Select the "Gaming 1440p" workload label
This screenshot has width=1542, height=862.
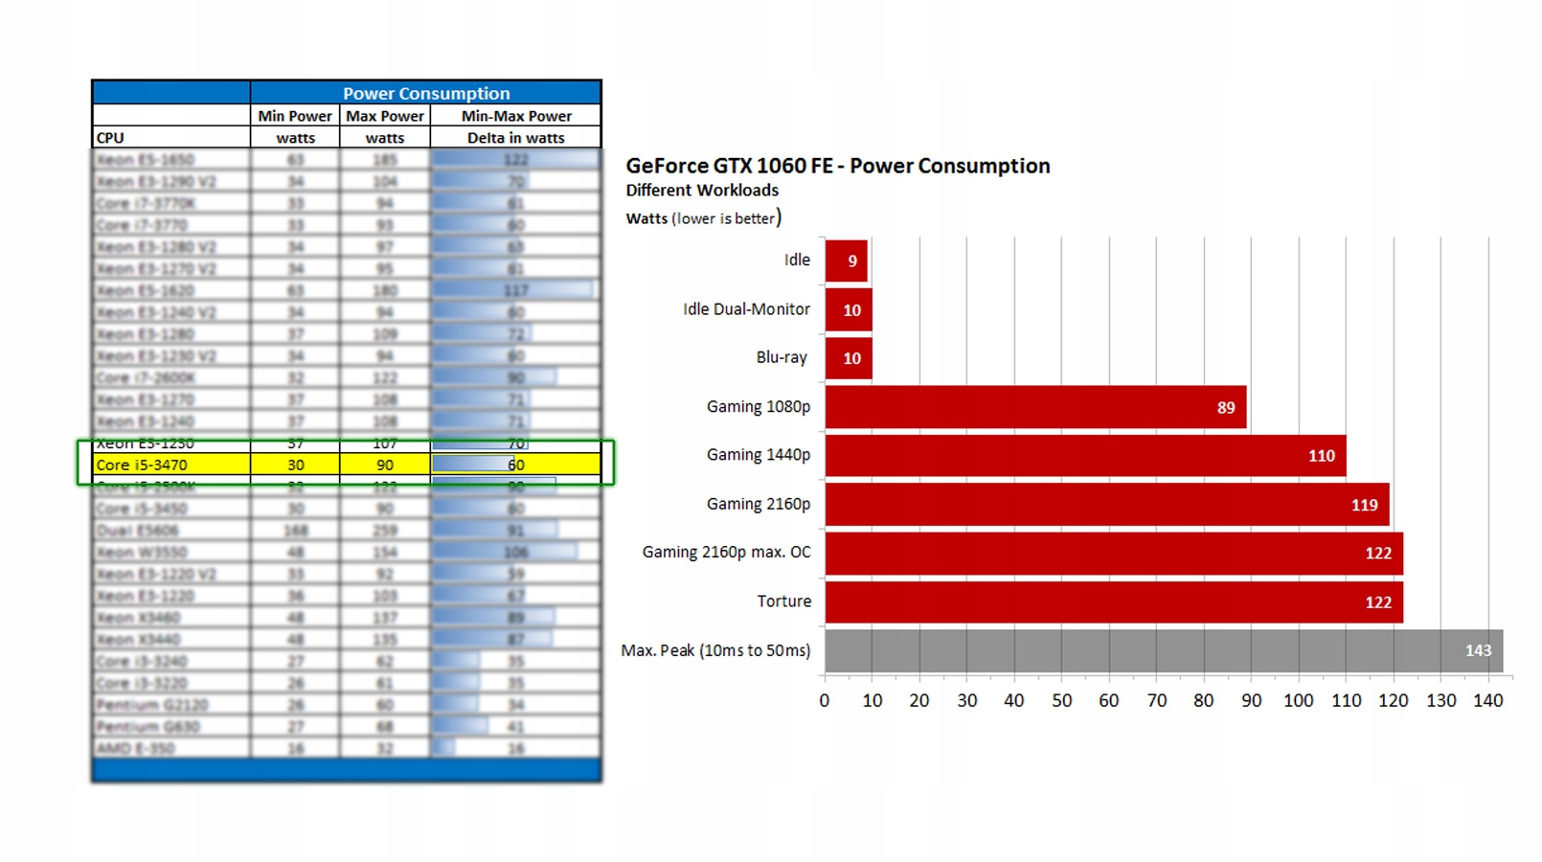point(759,455)
